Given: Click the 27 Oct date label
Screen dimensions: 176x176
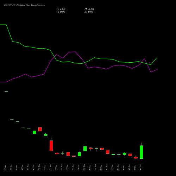Looking at the screenshot, I should (x=5, y=168).
